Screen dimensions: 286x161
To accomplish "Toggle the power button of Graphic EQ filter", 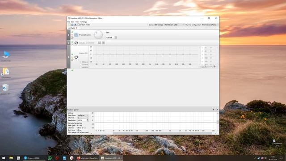I will (x=76, y=57).
